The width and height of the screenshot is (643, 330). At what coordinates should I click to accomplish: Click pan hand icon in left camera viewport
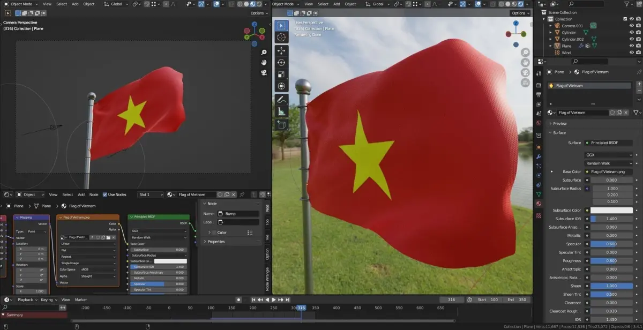click(x=264, y=62)
